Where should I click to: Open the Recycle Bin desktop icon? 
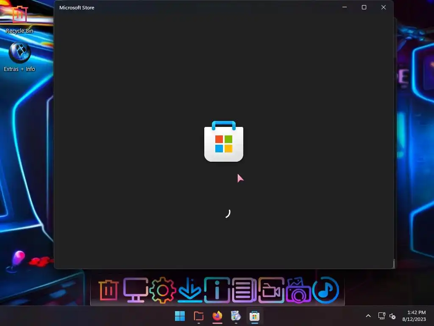point(19,19)
